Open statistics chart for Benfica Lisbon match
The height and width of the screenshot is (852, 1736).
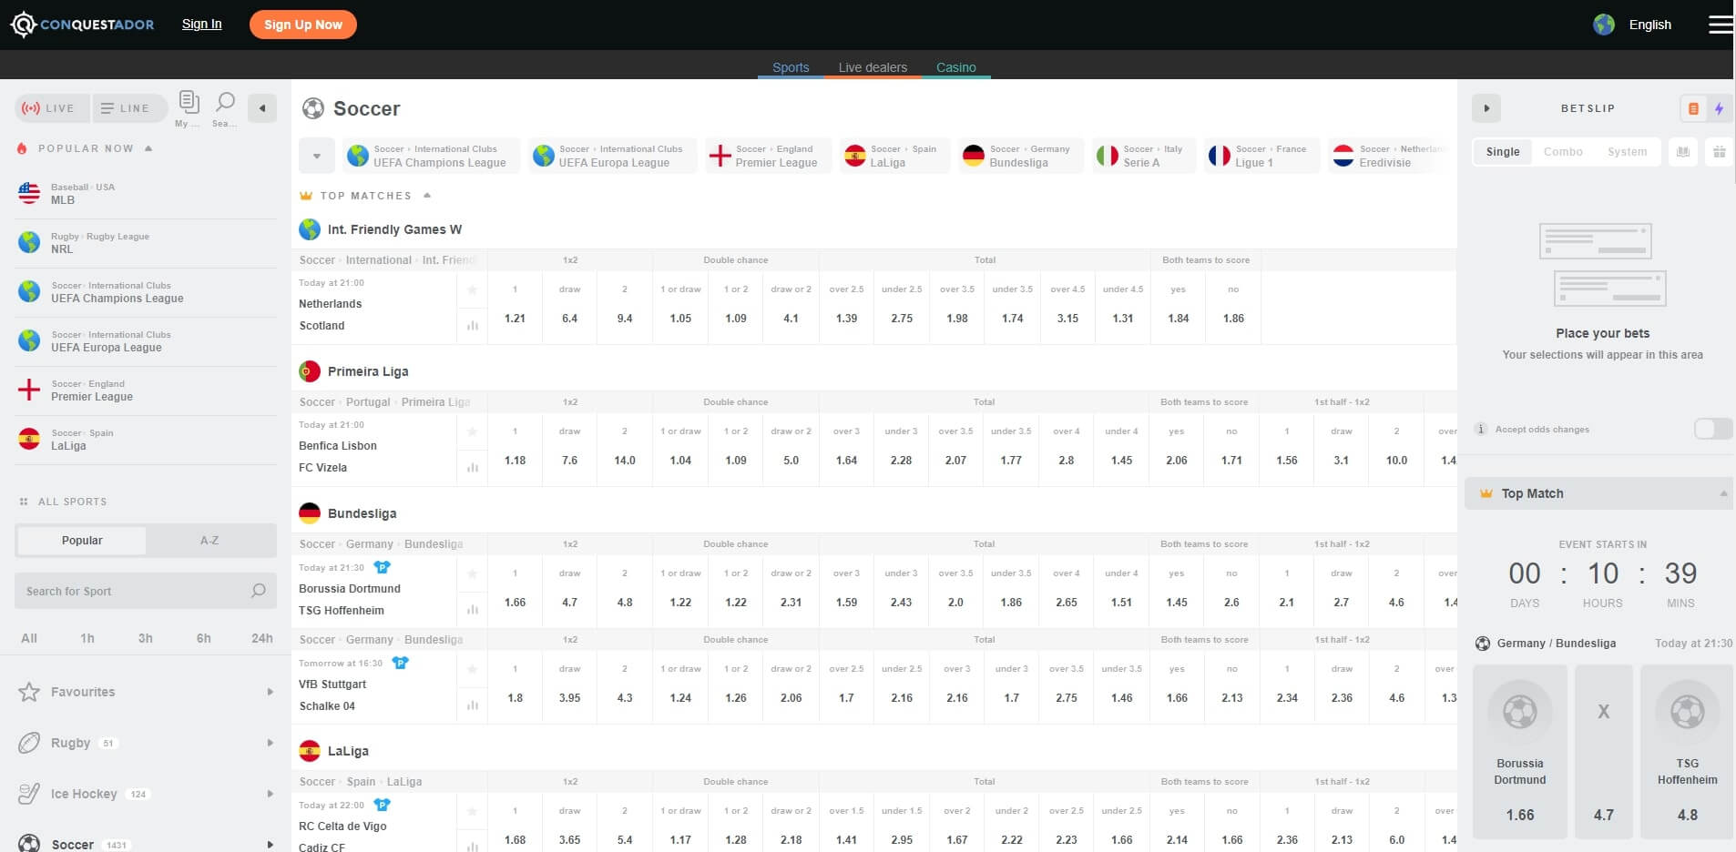point(472,467)
